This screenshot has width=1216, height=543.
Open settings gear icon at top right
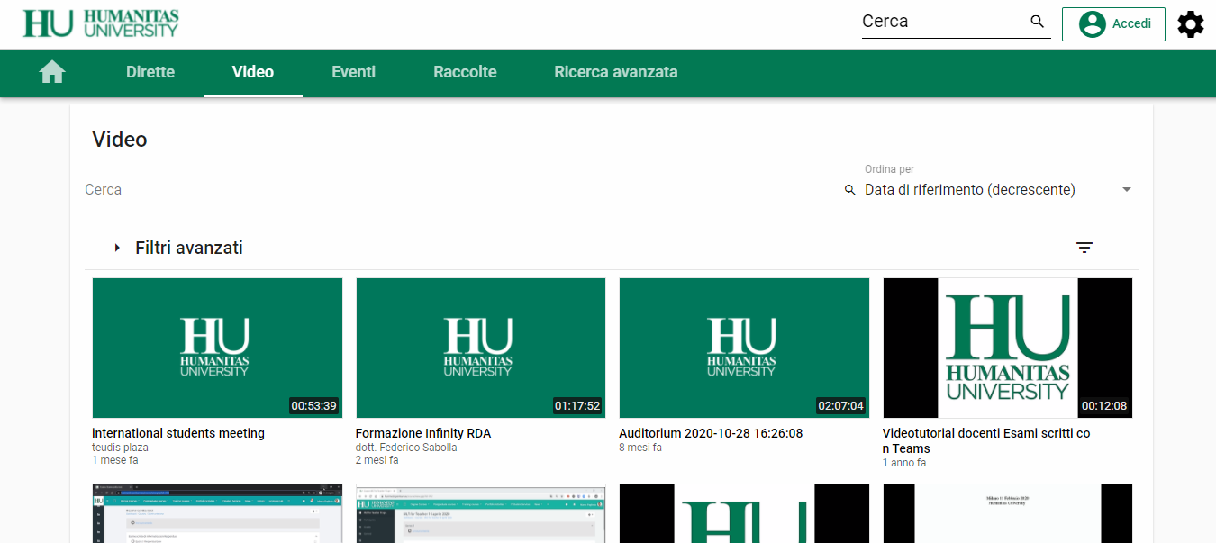[1191, 24]
